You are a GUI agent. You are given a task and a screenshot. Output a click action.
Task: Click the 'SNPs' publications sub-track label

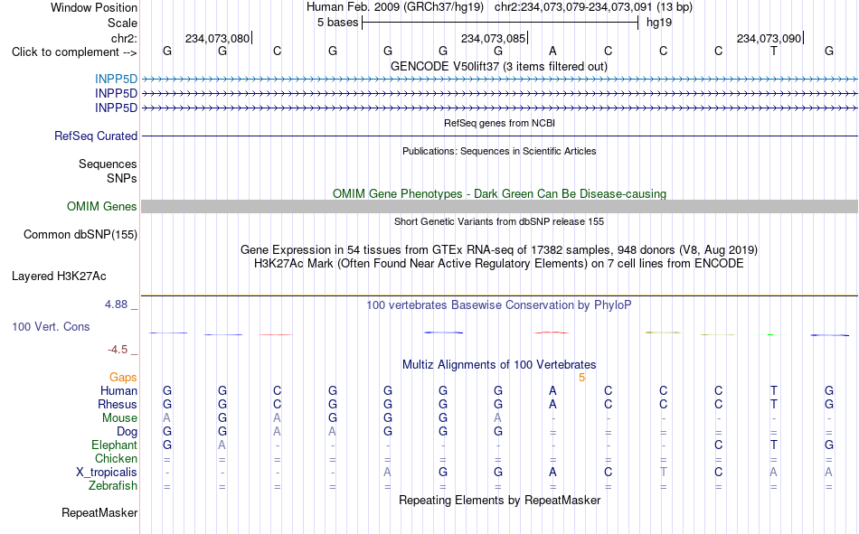pyautogui.click(x=122, y=178)
